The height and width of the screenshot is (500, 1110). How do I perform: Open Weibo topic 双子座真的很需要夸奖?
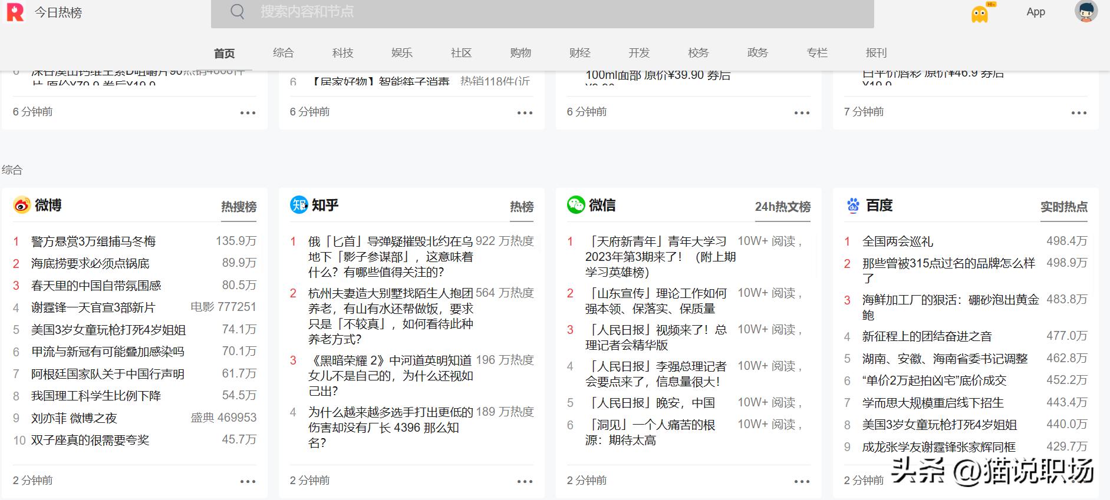90,440
